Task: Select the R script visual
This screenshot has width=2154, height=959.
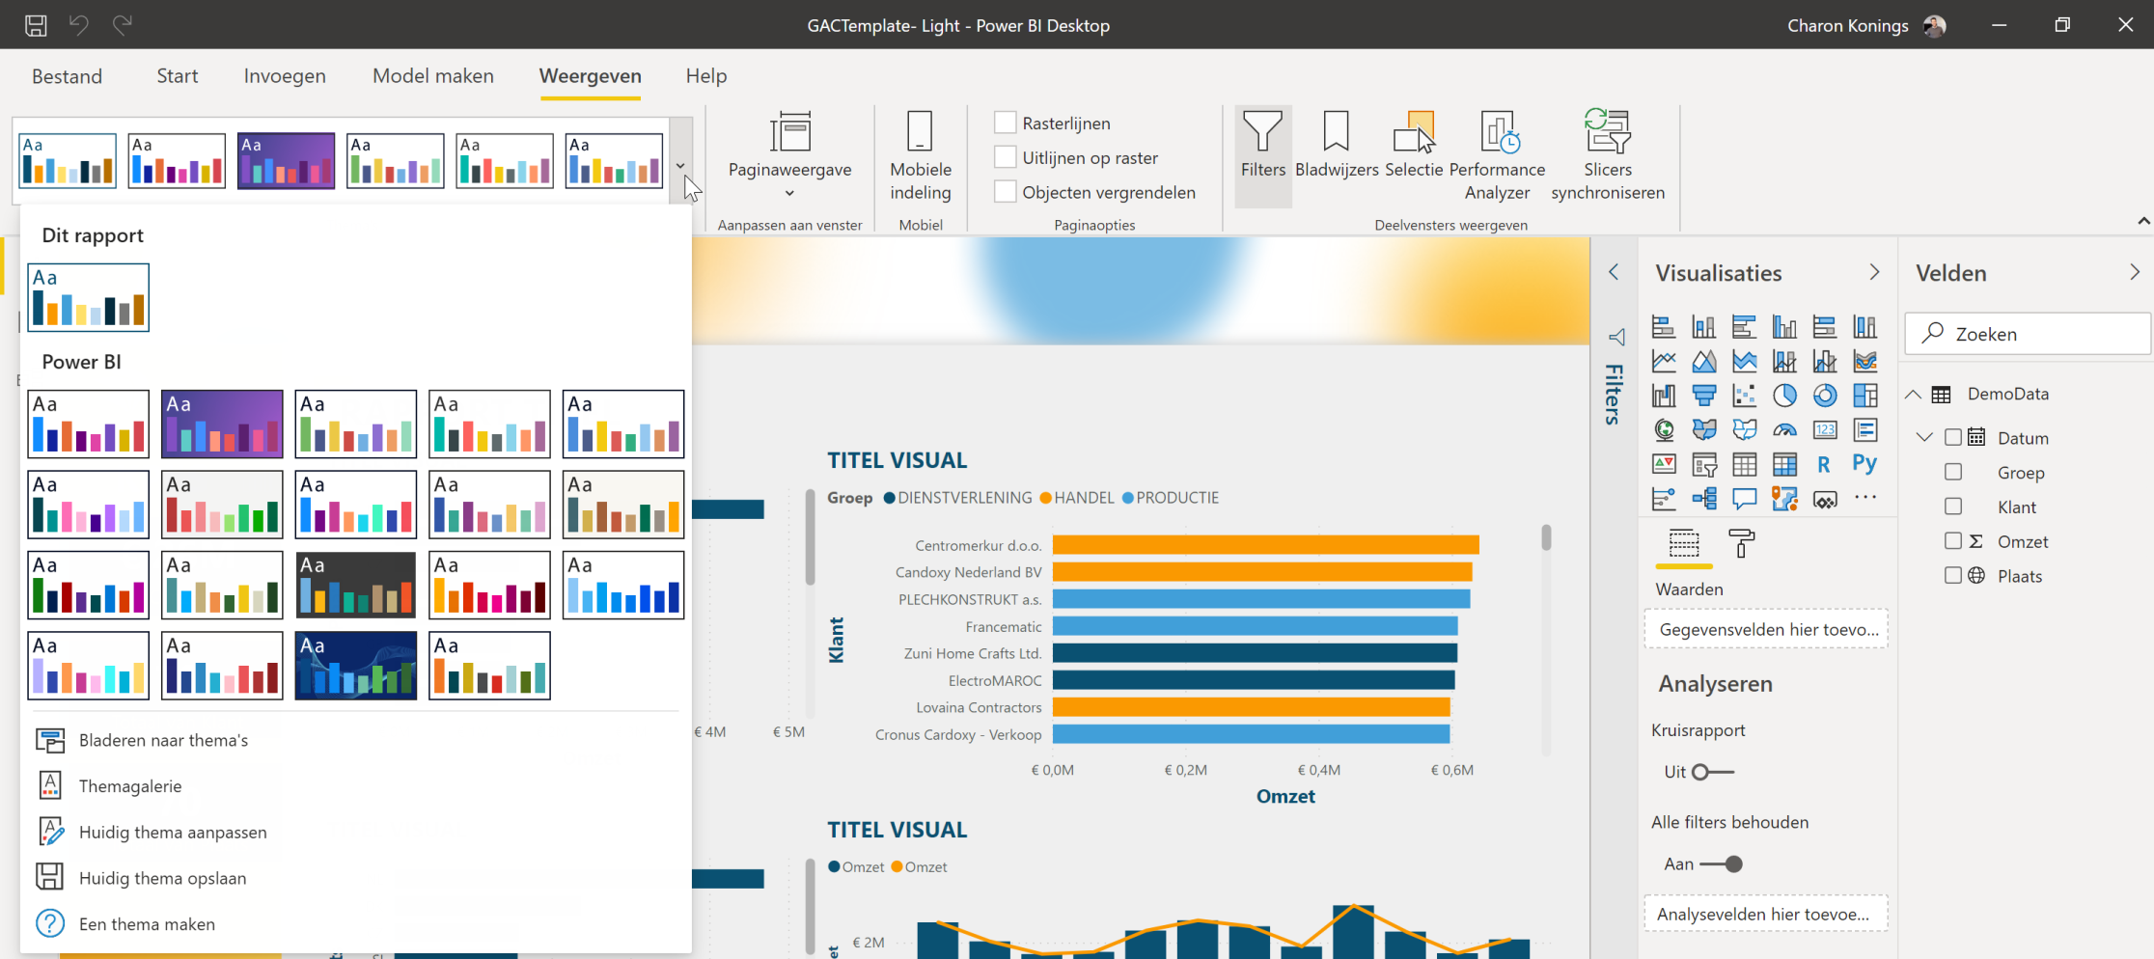Action: (x=1824, y=464)
